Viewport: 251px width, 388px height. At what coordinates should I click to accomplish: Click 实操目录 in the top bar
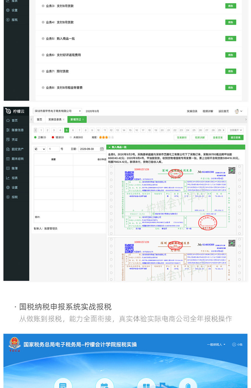point(192,111)
